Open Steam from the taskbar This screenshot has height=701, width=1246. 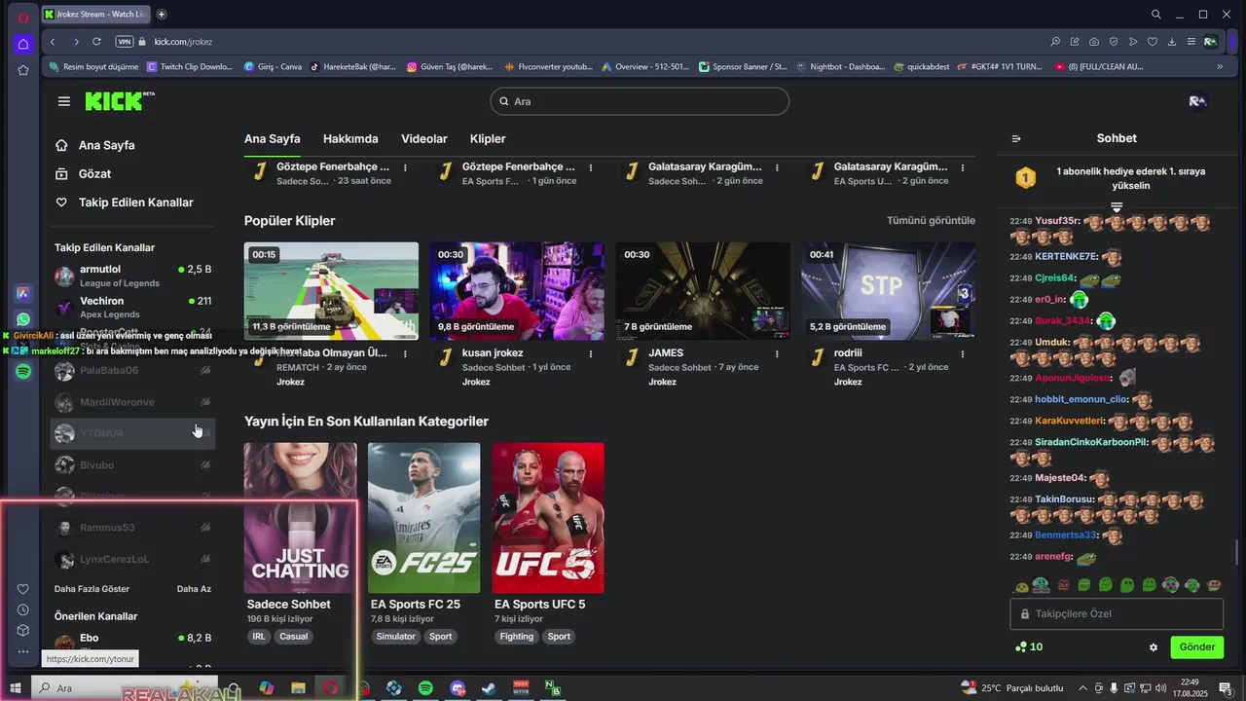pyautogui.click(x=488, y=688)
